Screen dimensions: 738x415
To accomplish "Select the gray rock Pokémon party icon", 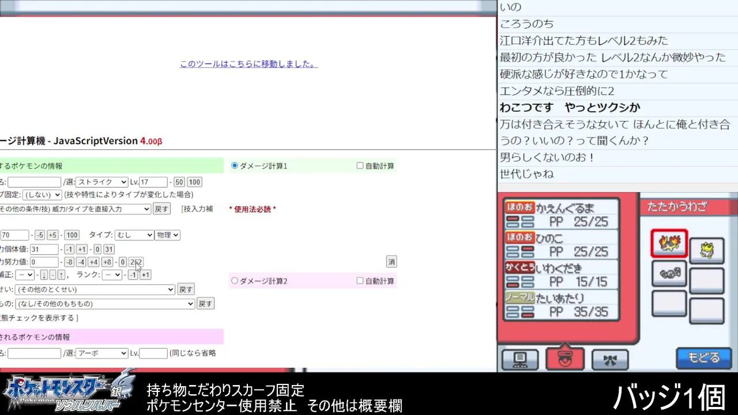I will pos(669,273).
